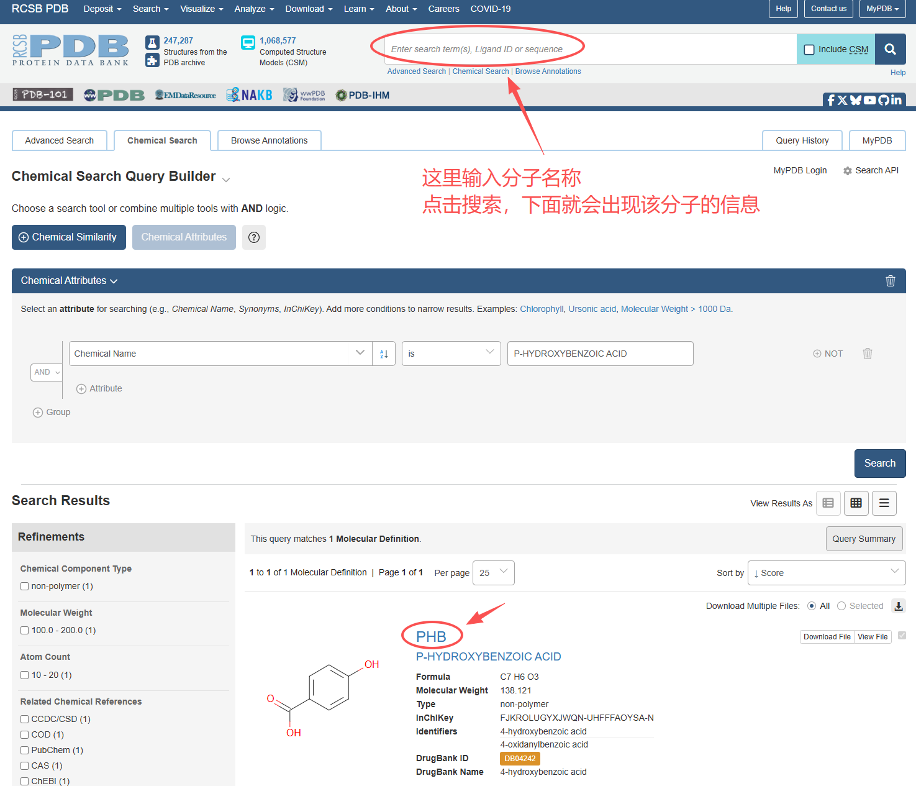Screen dimensions: 916x786
Task: Open the Chemical Name attribute dropdown
Action: pos(220,354)
